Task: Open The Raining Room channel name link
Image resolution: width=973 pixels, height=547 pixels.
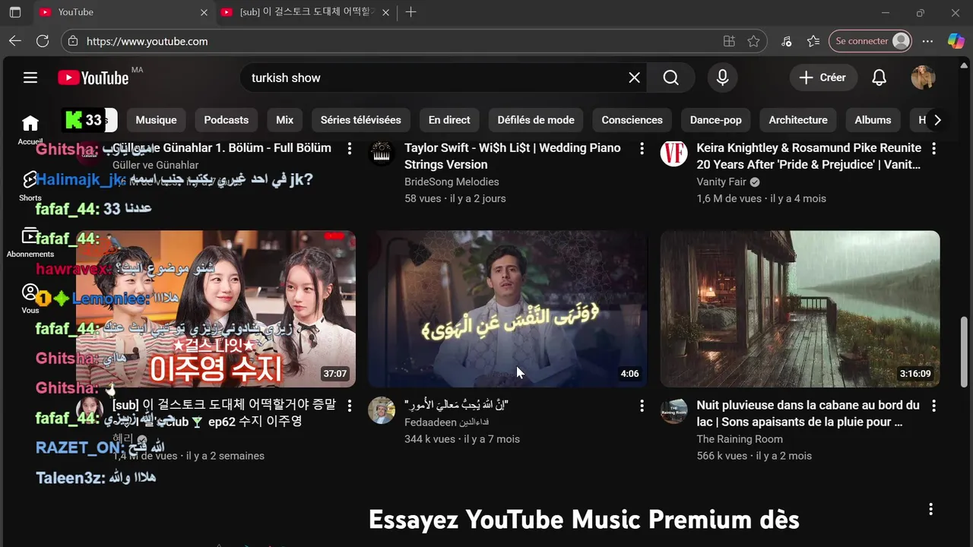Action: click(x=740, y=439)
